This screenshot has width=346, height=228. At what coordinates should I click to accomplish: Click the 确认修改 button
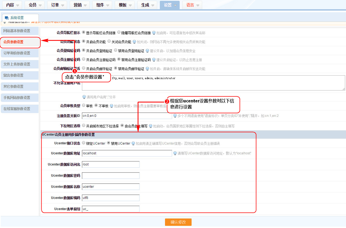(x=178, y=222)
